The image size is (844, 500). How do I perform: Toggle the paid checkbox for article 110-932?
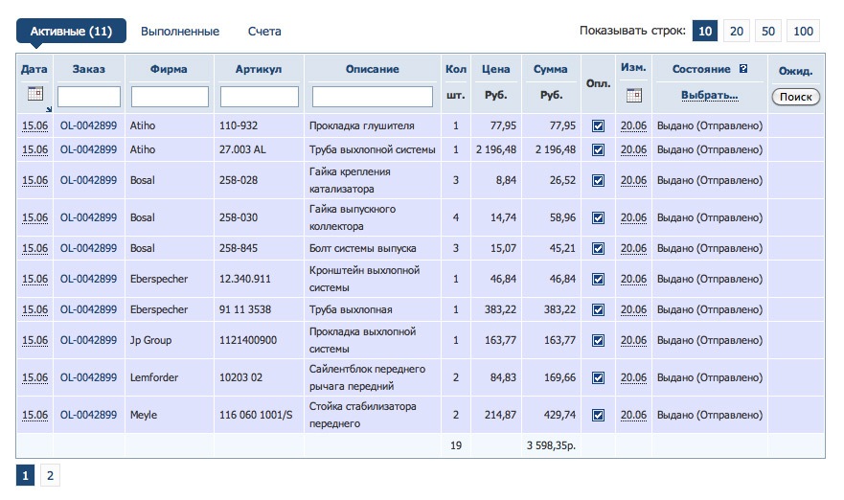pyautogui.click(x=599, y=125)
